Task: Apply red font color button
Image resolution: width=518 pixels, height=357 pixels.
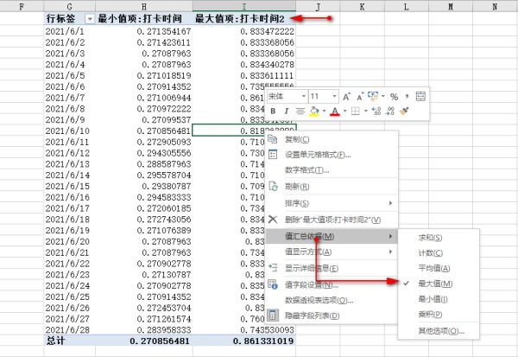Action: [335, 112]
